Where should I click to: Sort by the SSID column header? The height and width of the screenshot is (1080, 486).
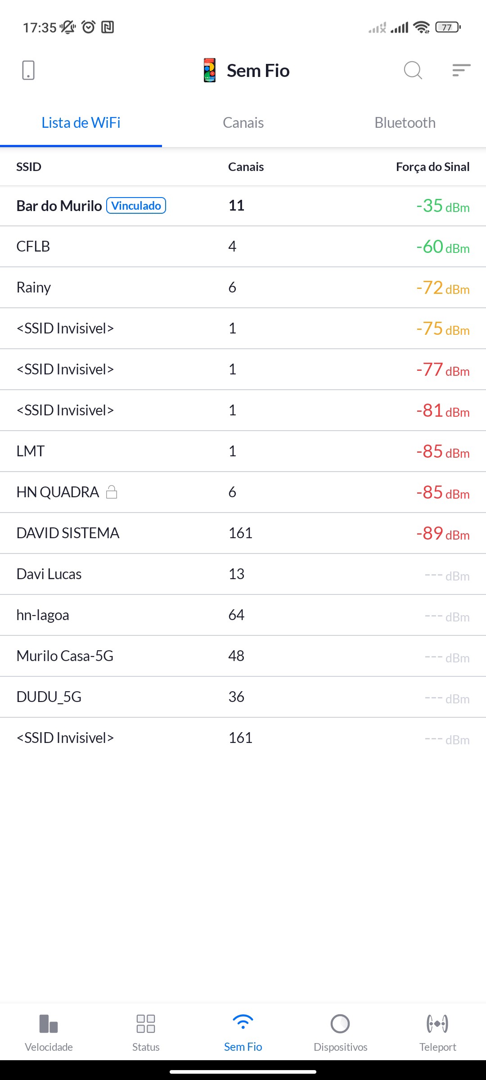[x=29, y=167]
